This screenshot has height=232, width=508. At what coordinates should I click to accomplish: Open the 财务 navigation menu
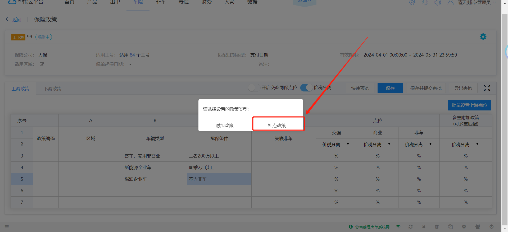click(x=206, y=2)
